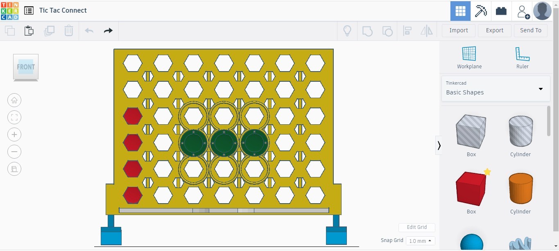Screen dimensions: 559x251
Task: Switch to 3D design grid view
Action: coord(460,11)
